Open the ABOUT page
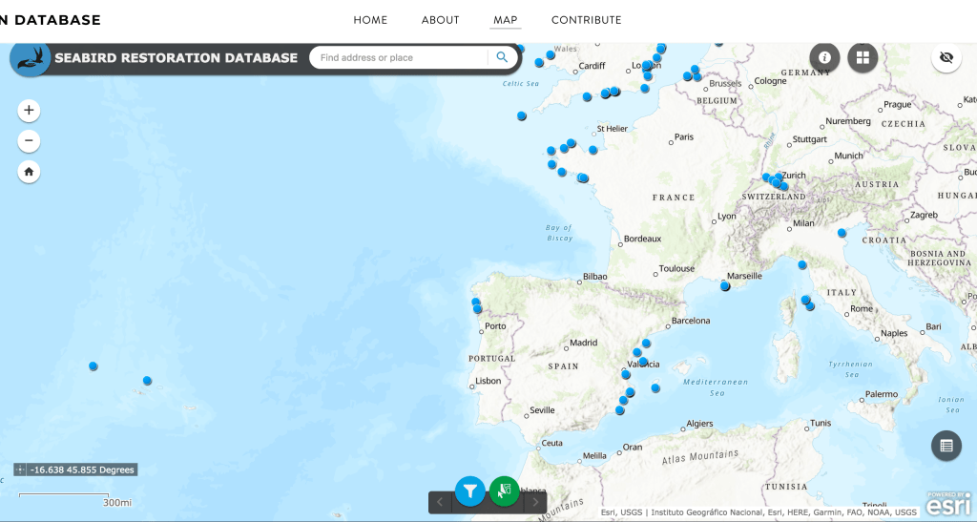The image size is (977, 522). click(x=440, y=20)
